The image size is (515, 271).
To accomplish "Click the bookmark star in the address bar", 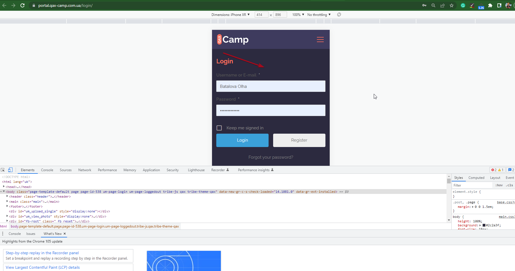I will coord(452,5).
